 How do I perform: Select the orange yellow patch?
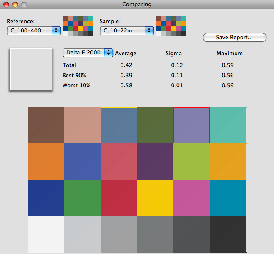click(x=228, y=162)
